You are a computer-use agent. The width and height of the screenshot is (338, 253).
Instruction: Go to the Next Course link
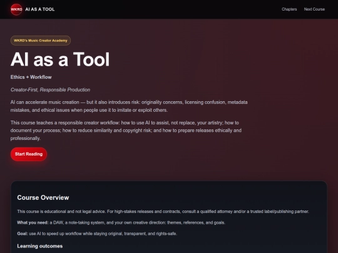(314, 9)
